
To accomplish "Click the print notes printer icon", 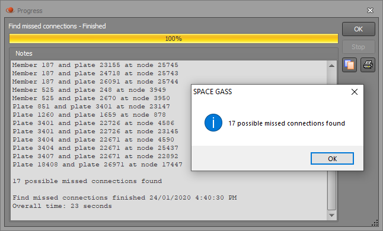I will tap(368, 65).
